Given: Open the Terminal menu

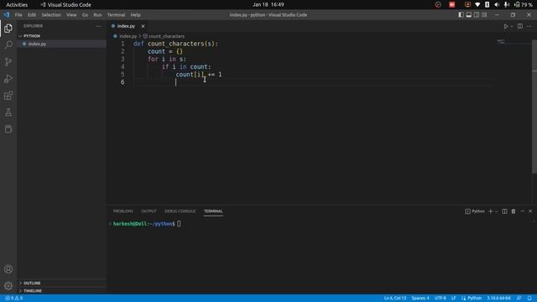Looking at the screenshot, I should (116, 15).
